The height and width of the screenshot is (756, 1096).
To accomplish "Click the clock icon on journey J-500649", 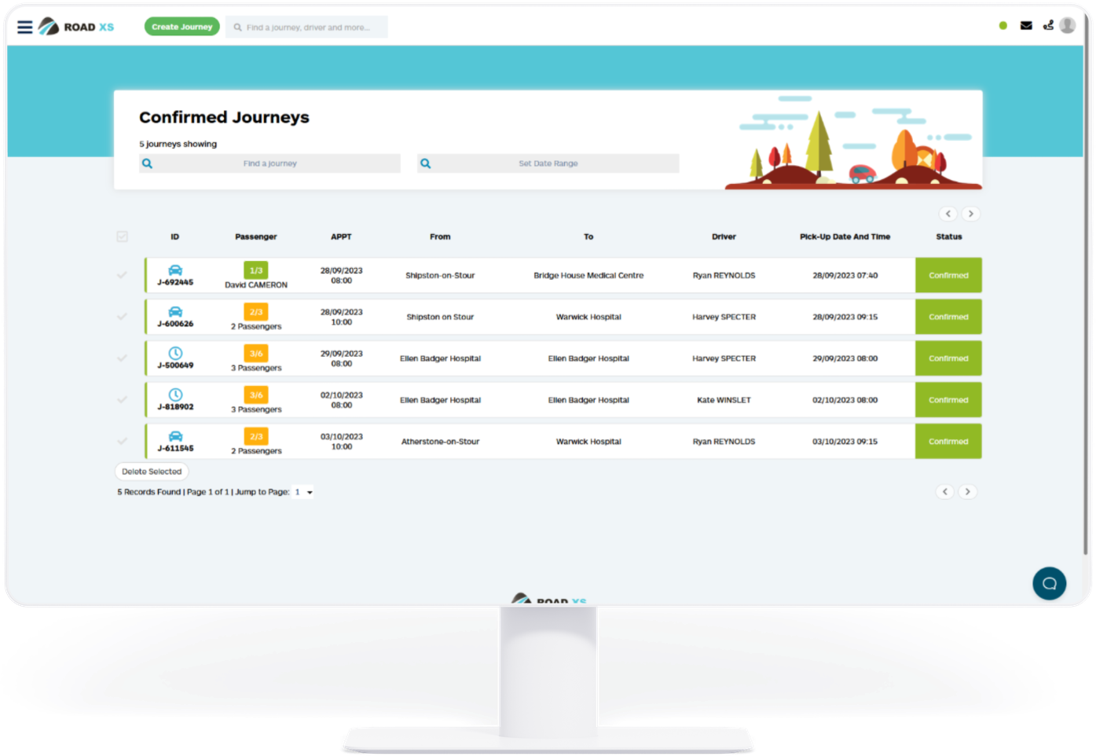I will (174, 352).
